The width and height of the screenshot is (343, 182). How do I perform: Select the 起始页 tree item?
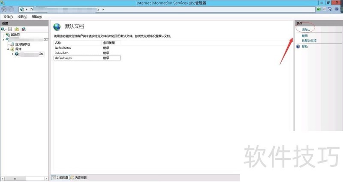coord(15,35)
